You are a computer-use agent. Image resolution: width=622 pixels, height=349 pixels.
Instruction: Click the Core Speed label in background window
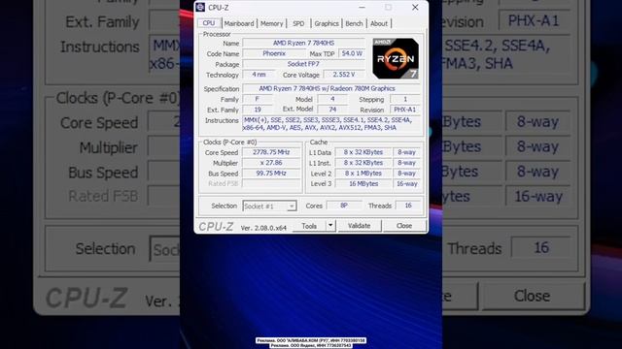click(x=99, y=123)
